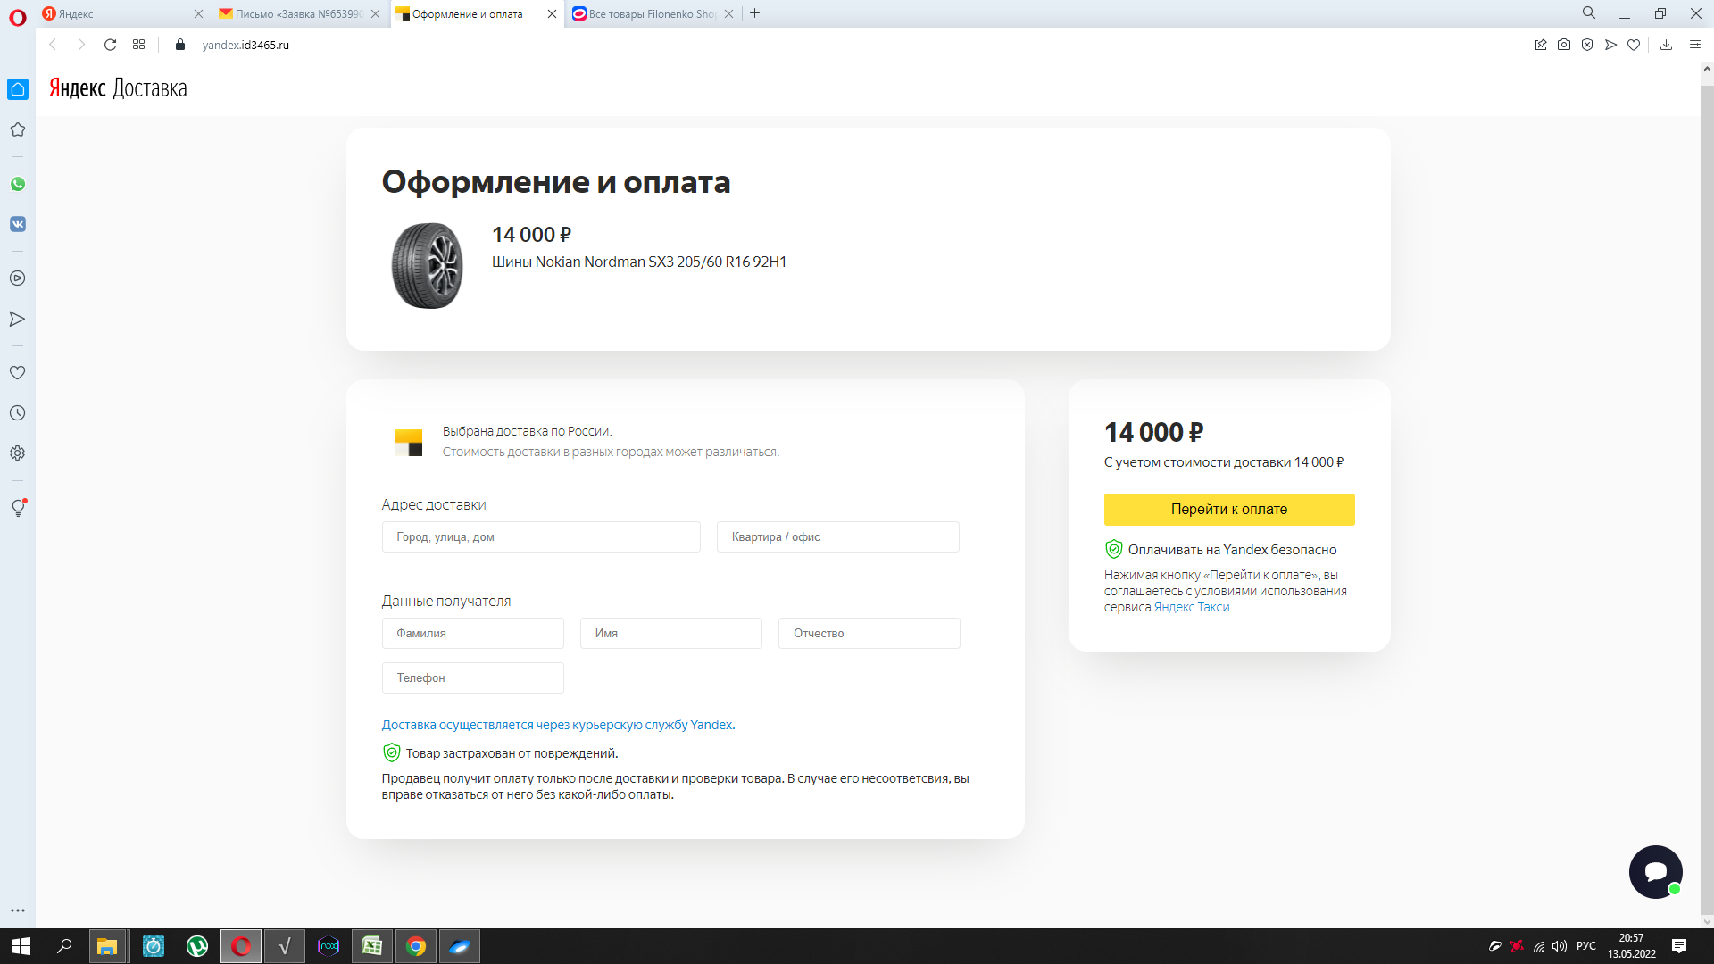Open WhatsApp messenger in the sidebar
The image size is (1714, 964).
click(18, 184)
